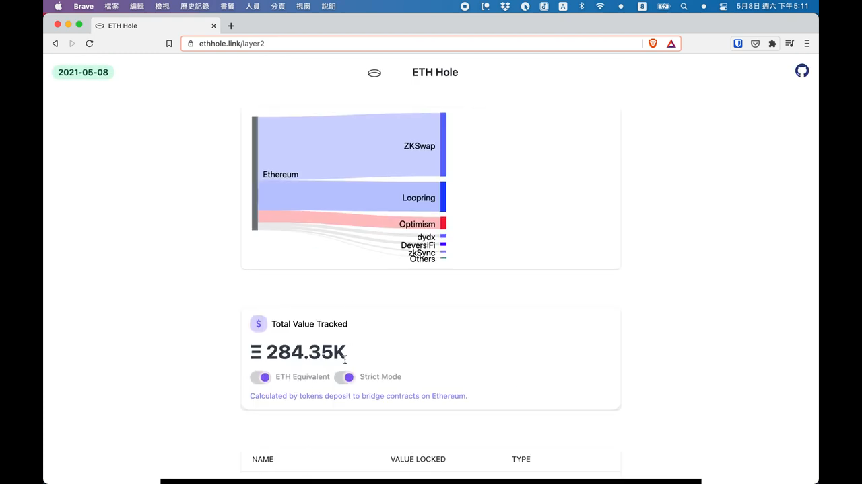Image resolution: width=862 pixels, height=484 pixels.
Task: Click the Others label in chart
Action: [x=423, y=259]
